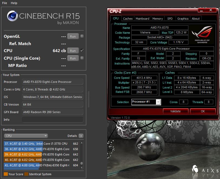
Task: Select ranking entry 38 FX-8370 at 4.32 GHz
Action: click(41, 149)
